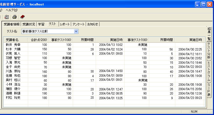214x115 pixels.
Task: Switch to the 受講者情報 tab
Action: [12, 24]
